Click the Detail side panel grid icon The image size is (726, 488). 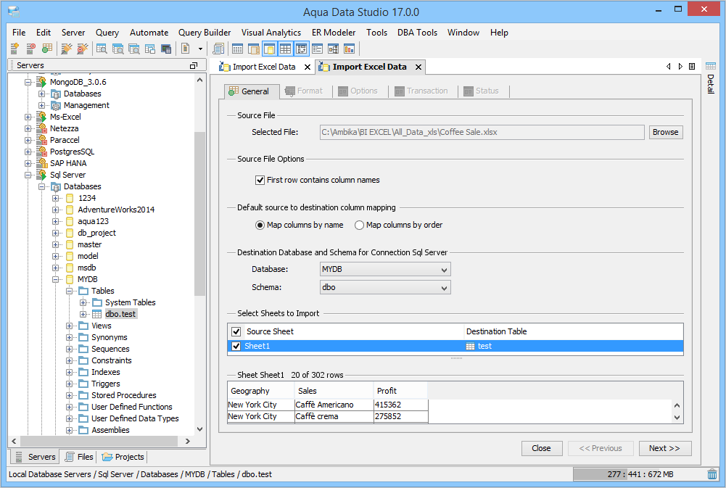click(711, 66)
